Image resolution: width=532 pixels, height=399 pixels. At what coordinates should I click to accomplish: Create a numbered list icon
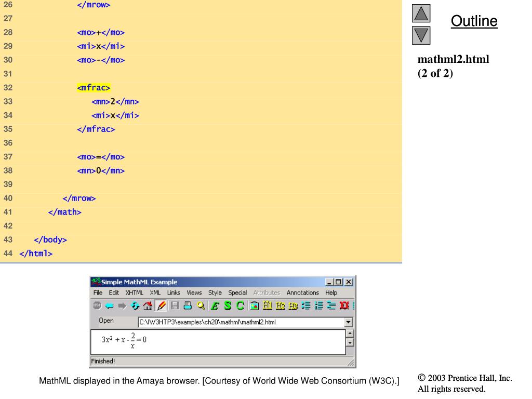point(318,305)
